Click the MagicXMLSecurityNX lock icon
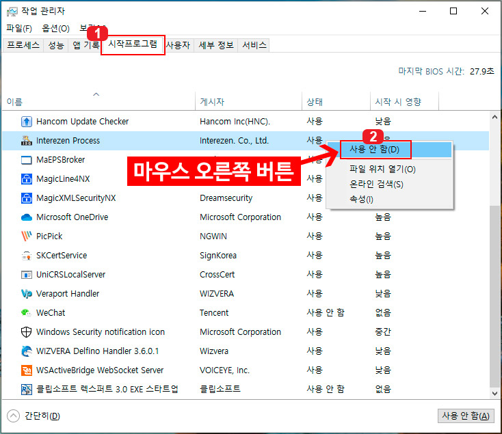The width and height of the screenshot is (502, 434). pos(26,198)
